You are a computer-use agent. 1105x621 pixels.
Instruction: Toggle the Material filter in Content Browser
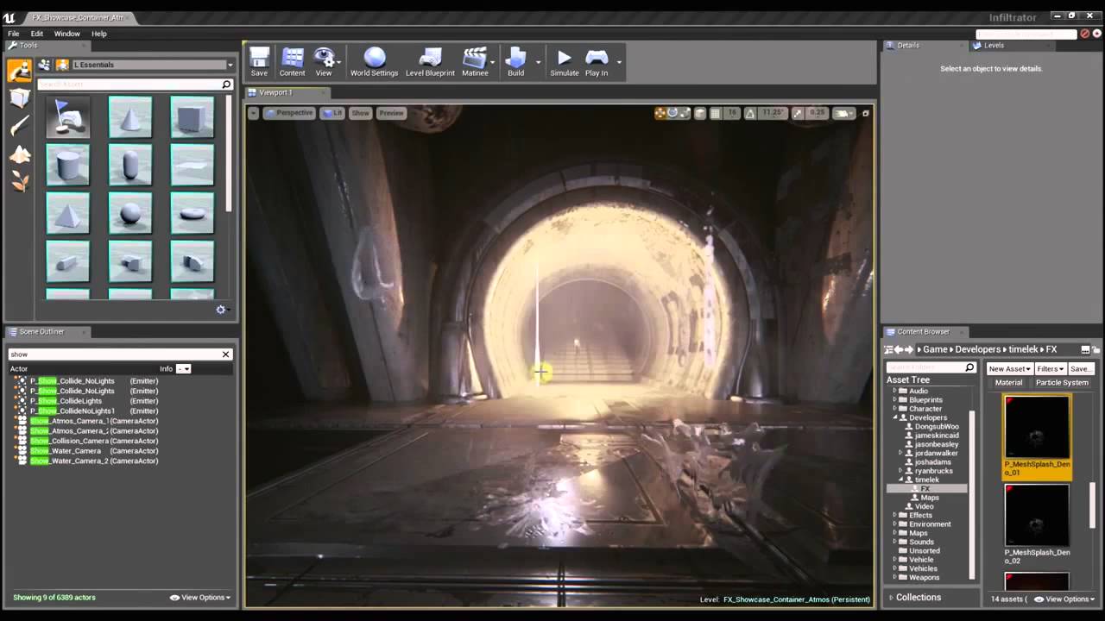pos(1008,383)
